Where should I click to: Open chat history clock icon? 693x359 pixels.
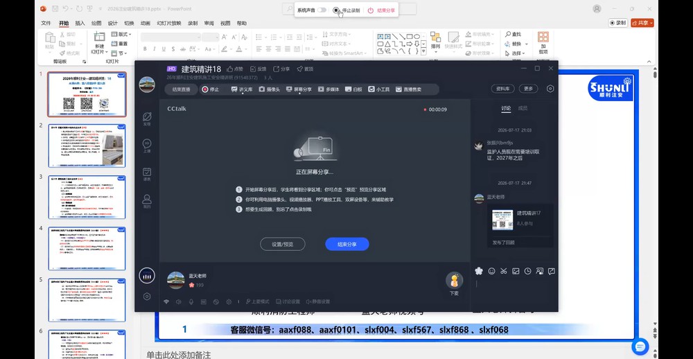[x=527, y=271]
